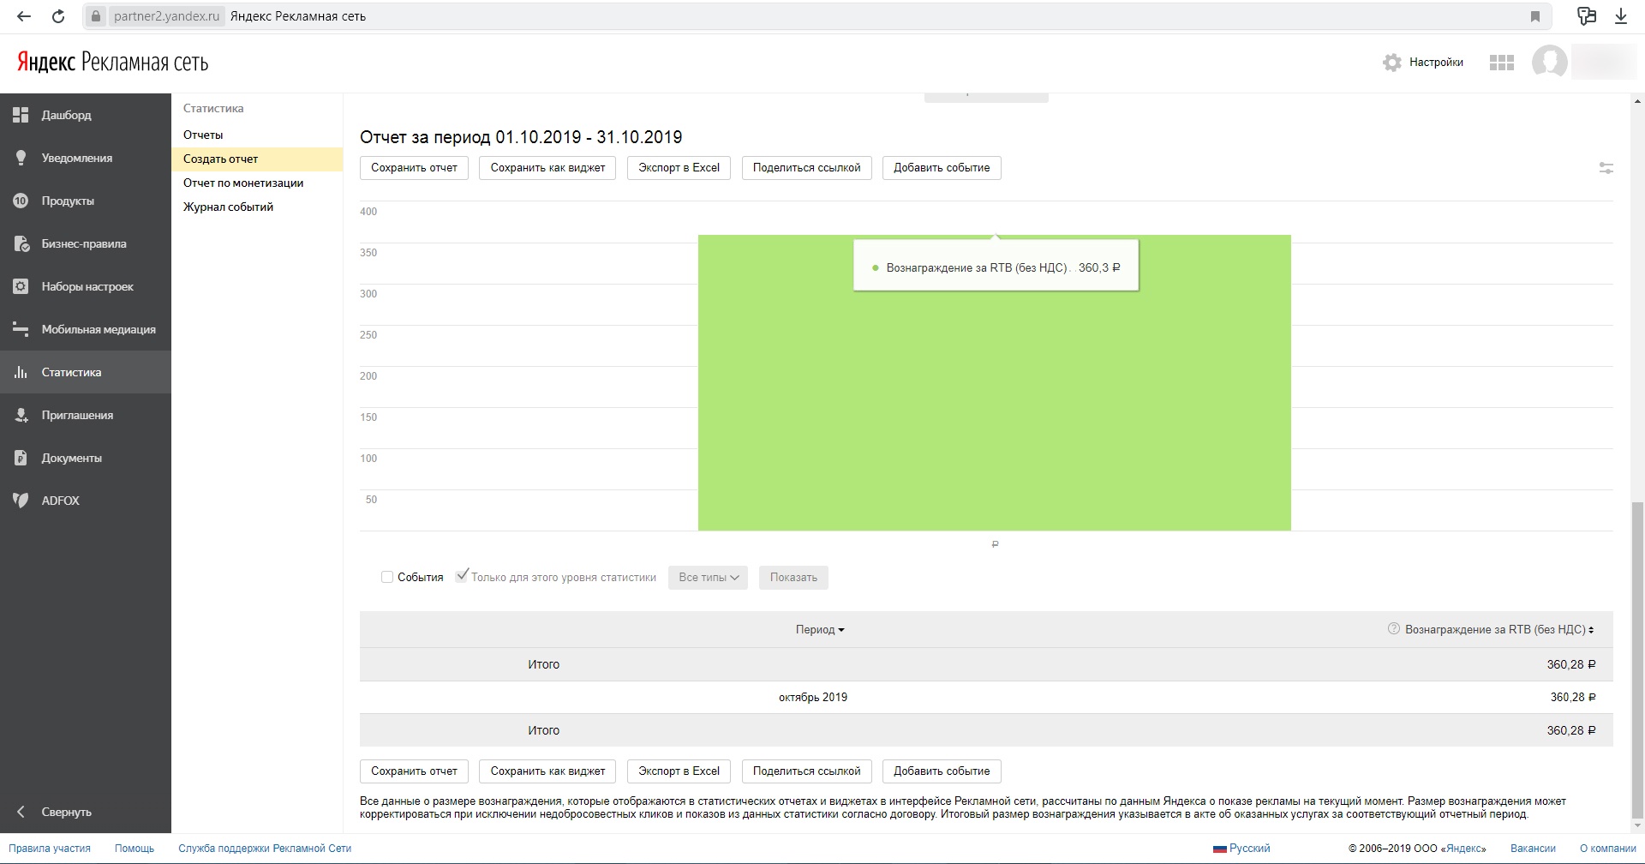Image resolution: width=1645 pixels, height=864 pixels.
Task: Click the Documents icon in sidebar
Action: pyautogui.click(x=21, y=458)
